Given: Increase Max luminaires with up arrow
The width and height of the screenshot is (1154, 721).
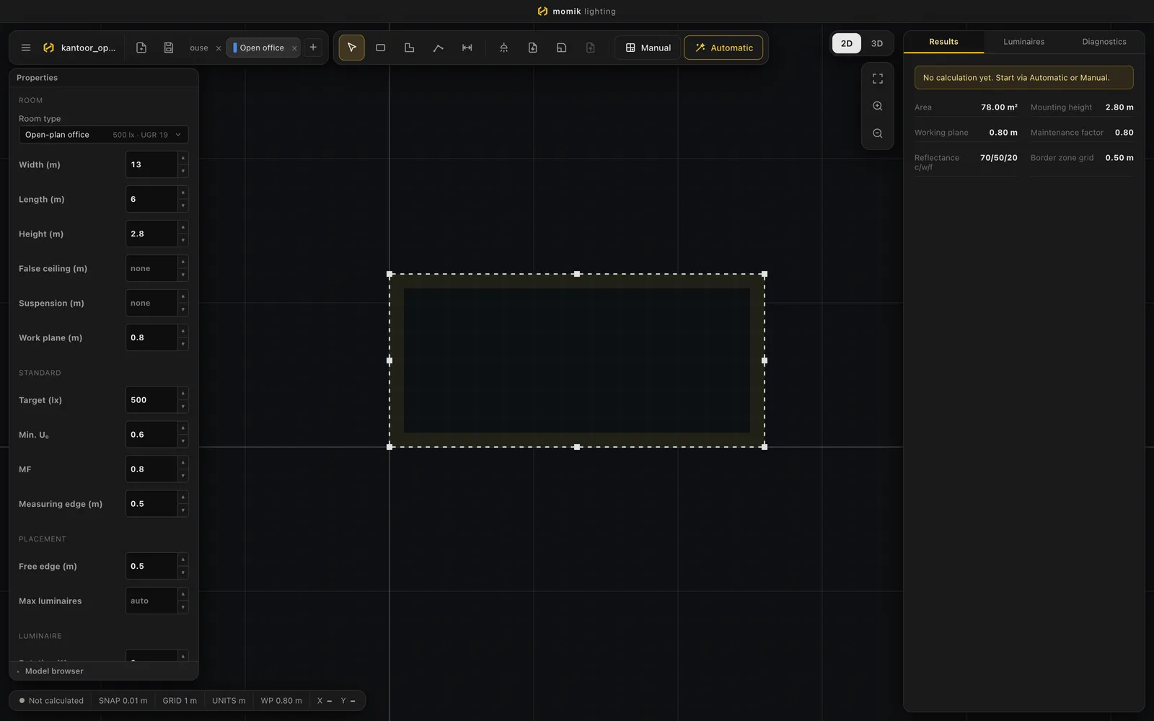Looking at the screenshot, I should (183, 594).
